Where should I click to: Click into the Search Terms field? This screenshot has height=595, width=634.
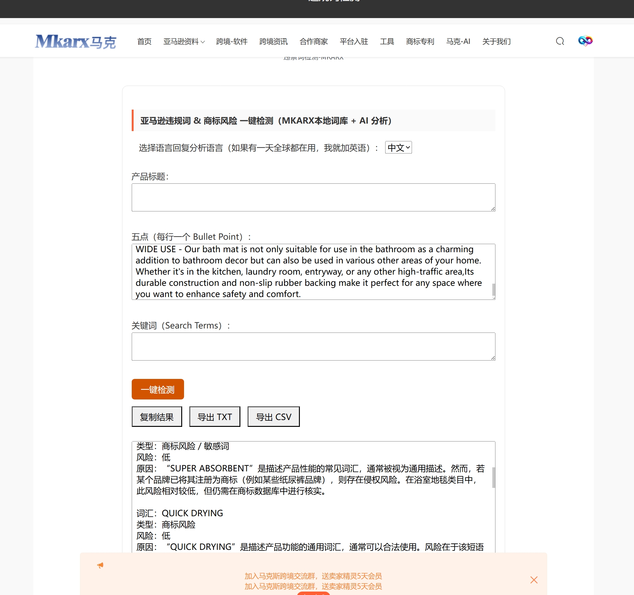tap(313, 346)
